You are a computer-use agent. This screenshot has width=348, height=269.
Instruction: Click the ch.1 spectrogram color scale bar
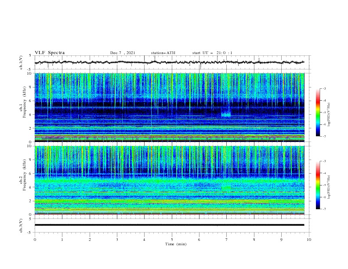click(x=318, y=113)
